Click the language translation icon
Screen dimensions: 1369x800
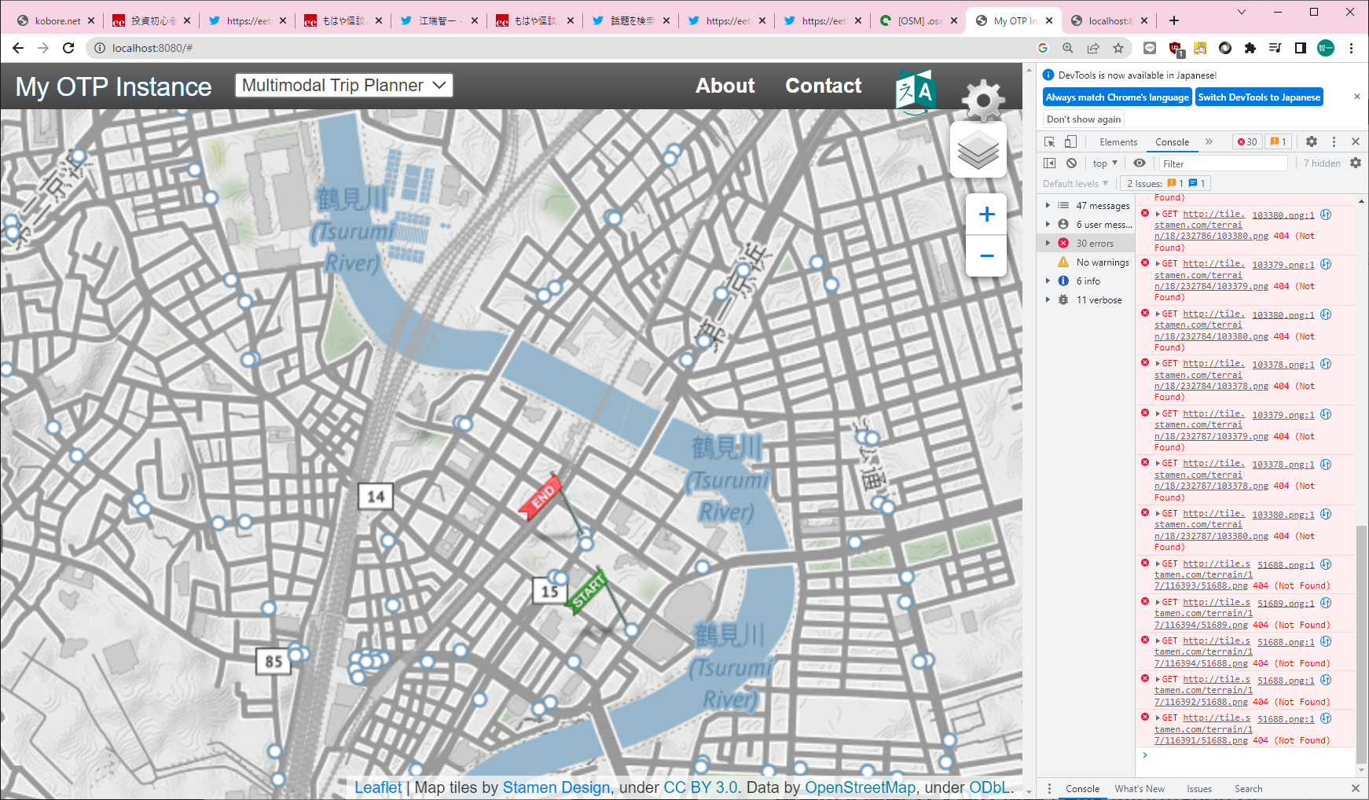tap(915, 91)
